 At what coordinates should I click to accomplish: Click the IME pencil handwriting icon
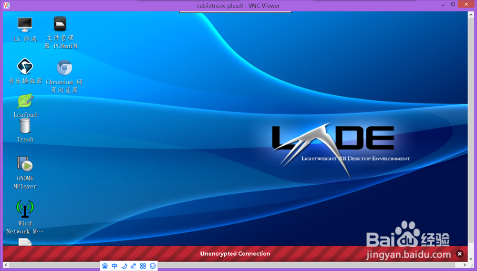(x=133, y=266)
